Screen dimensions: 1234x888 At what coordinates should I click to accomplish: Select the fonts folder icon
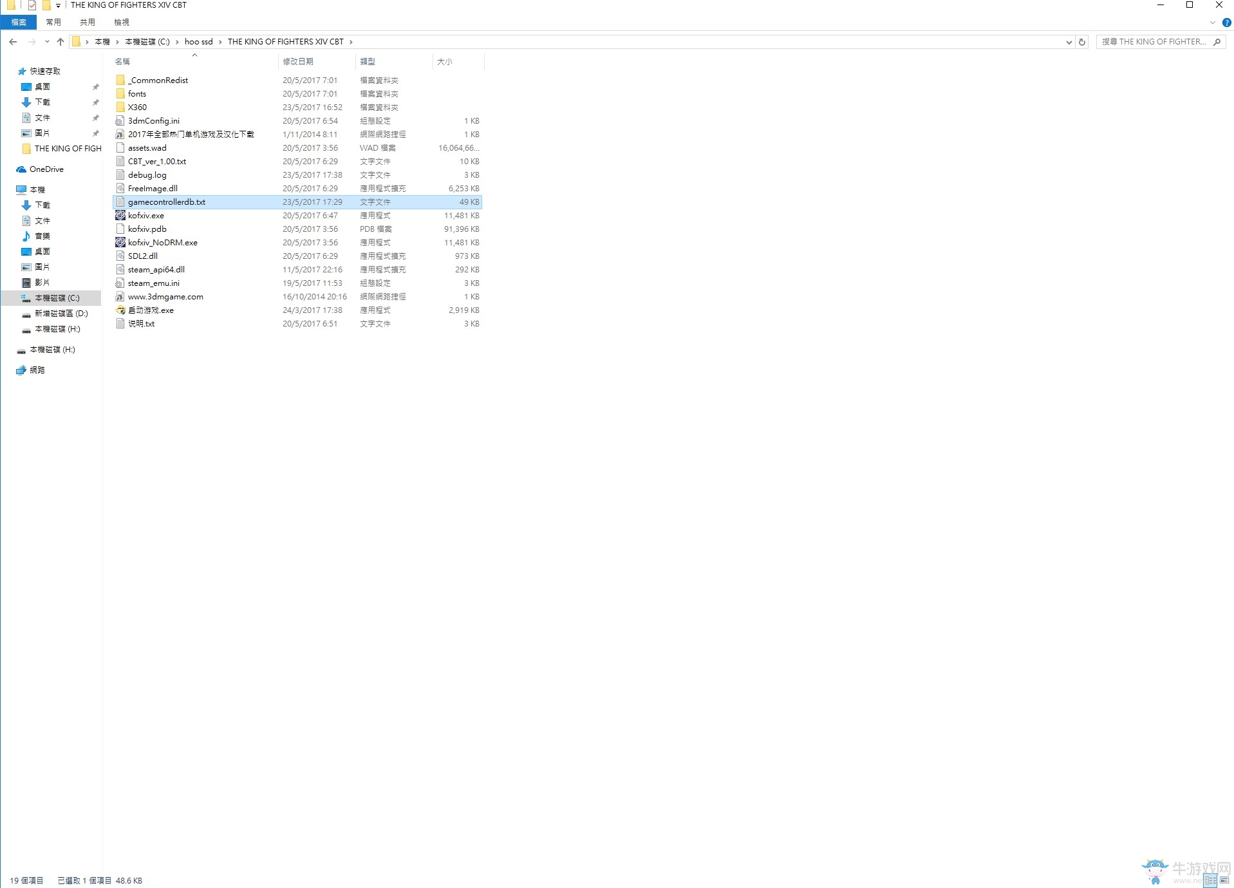[120, 94]
